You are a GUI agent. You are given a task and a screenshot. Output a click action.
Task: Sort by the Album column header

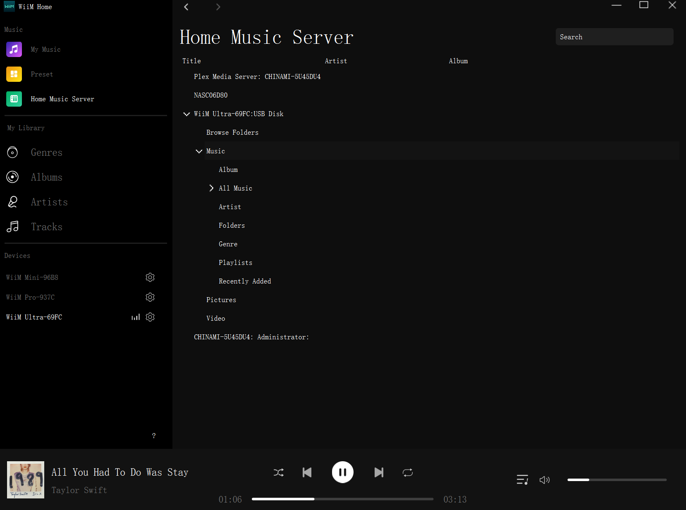tap(458, 61)
